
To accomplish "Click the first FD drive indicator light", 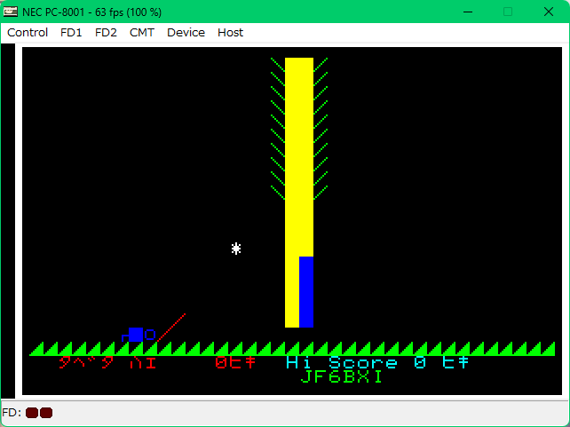I will (x=32, y=413).
